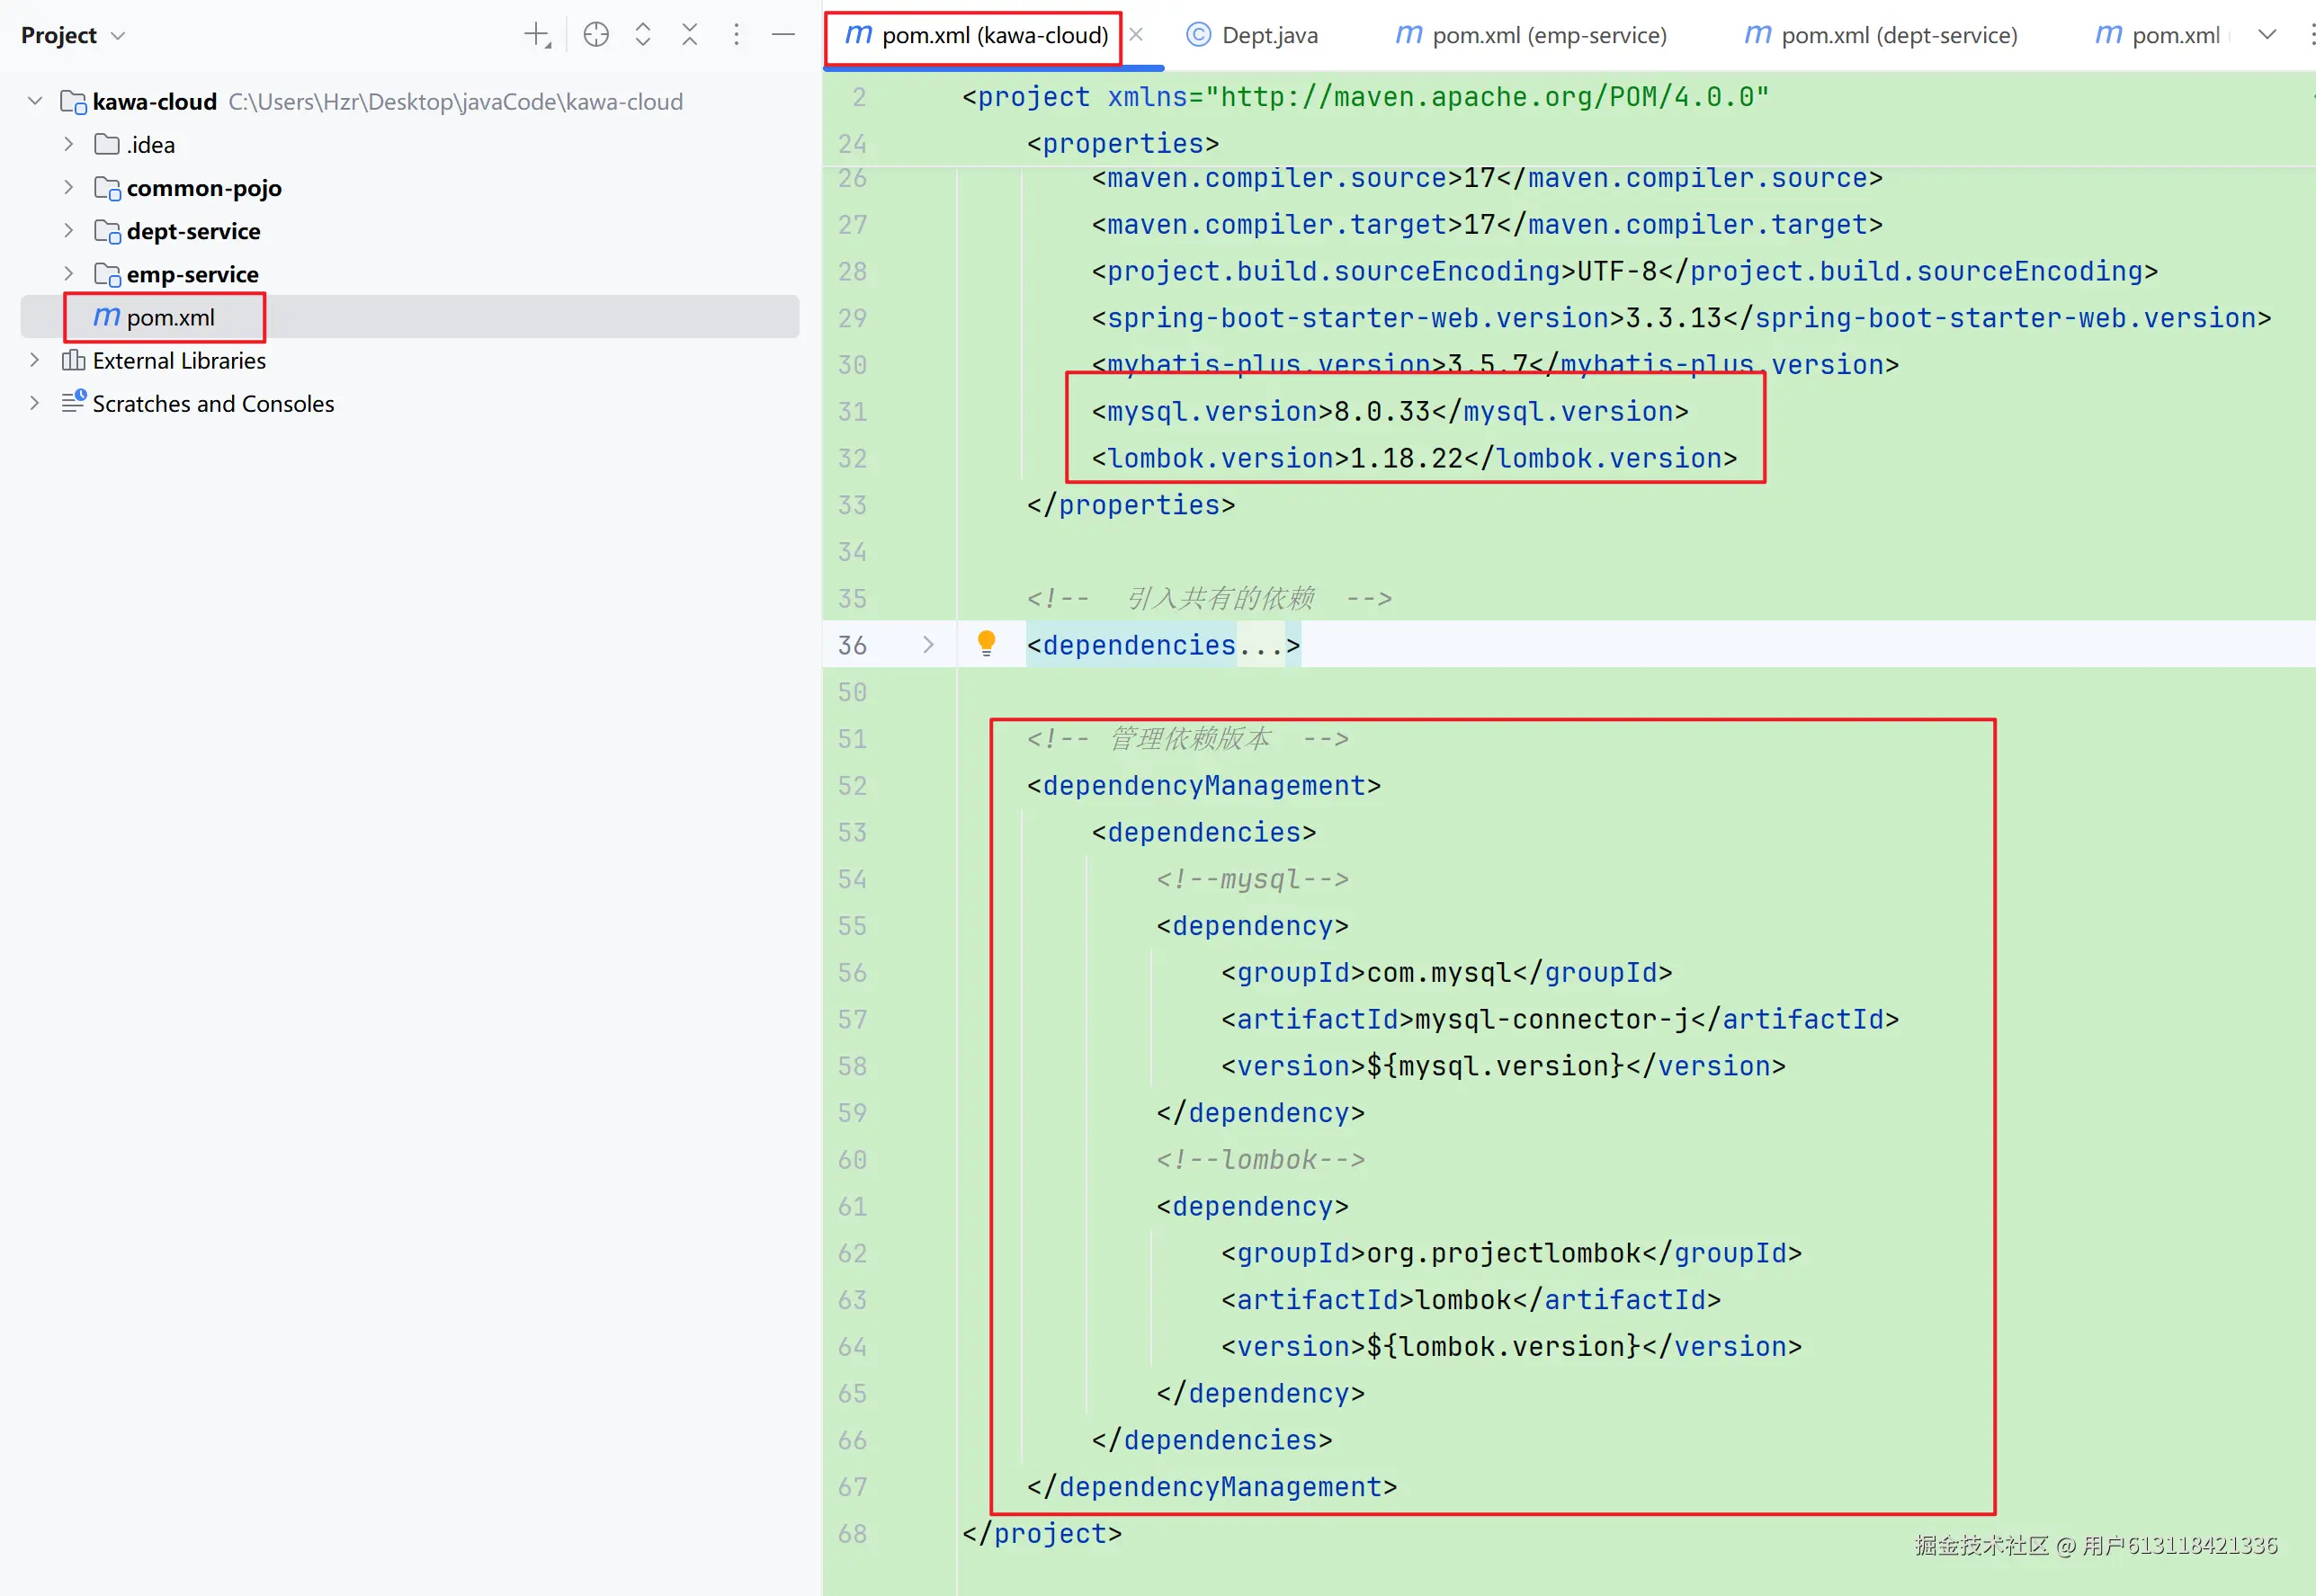The height and width of the screenshot is (1596, 2316).
Task: Expand the emp-service module folder
Action: click(68, 273)
